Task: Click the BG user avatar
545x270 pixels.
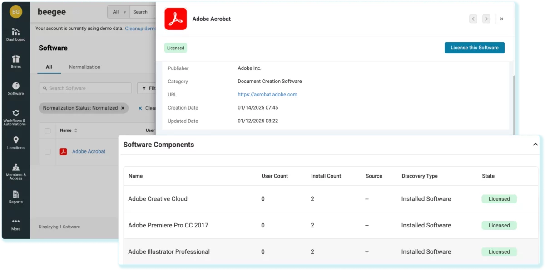Action: tap(15, 12)
